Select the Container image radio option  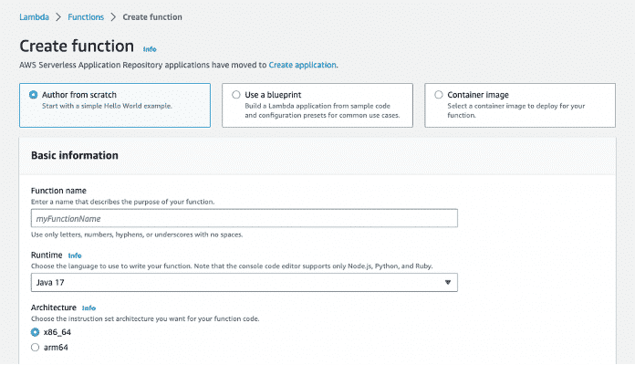point(439,94)
